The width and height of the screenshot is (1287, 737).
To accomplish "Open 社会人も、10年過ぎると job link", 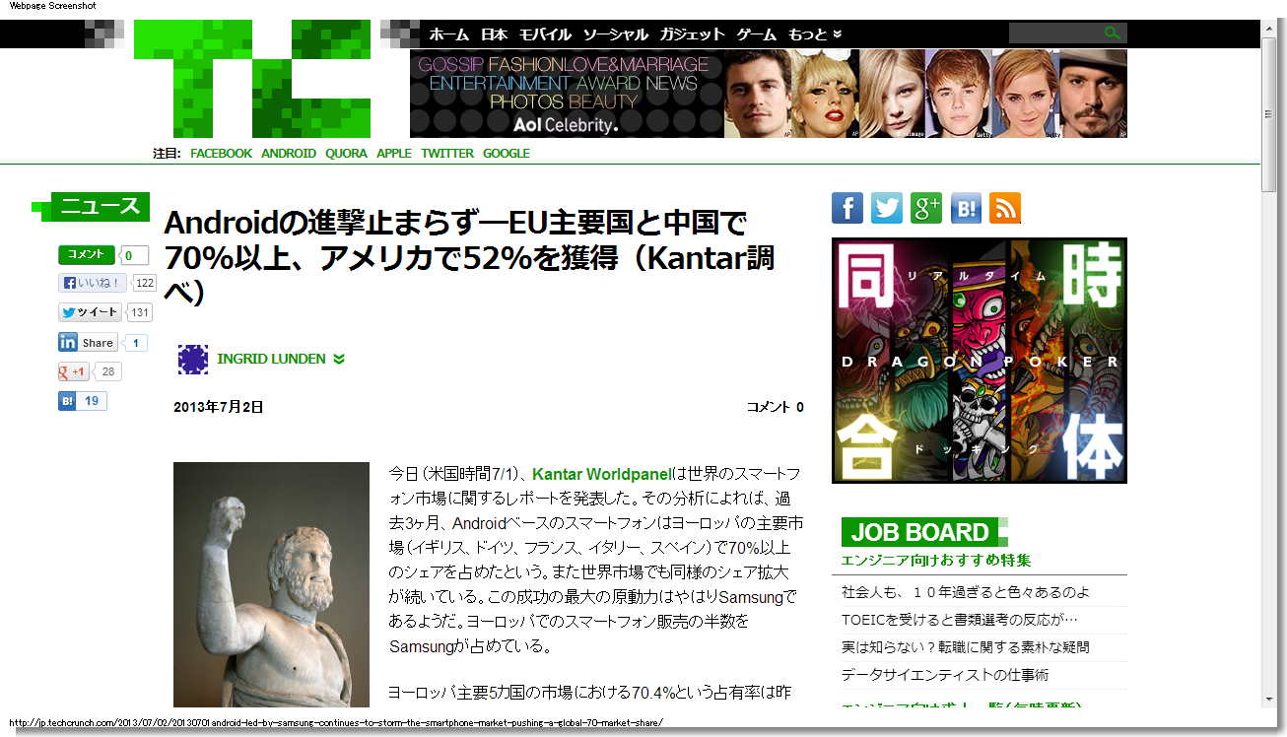I will (x=966, y=592).
